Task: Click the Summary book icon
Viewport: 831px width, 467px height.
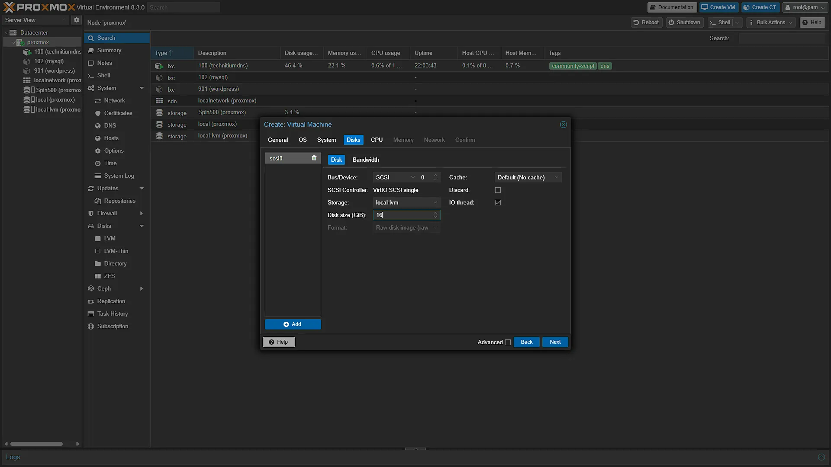Action: pos(91,50)
